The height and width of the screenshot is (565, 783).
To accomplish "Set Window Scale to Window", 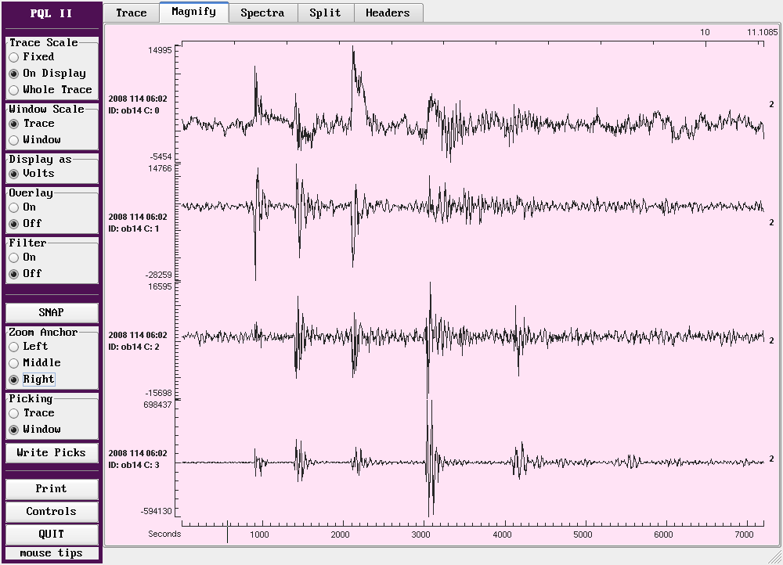I will coord(14,140).
